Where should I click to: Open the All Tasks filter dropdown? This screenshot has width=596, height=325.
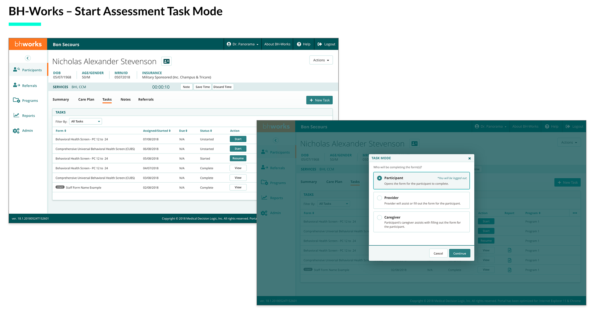click(85, 122)
